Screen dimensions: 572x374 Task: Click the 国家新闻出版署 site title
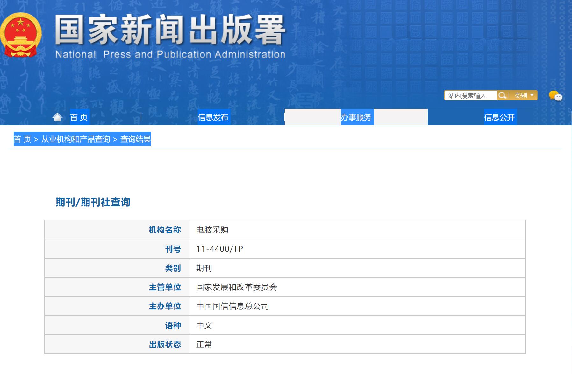coord(170,31)
